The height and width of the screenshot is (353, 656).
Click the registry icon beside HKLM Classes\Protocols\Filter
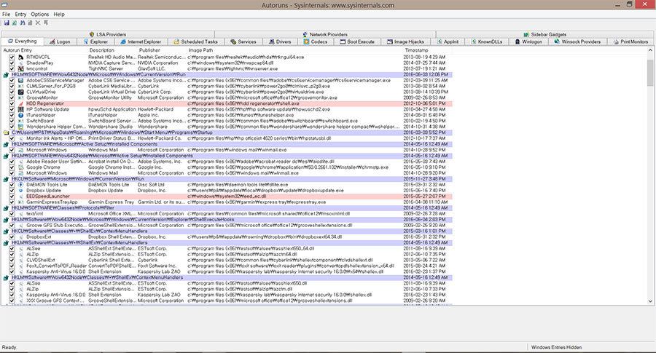6,208
